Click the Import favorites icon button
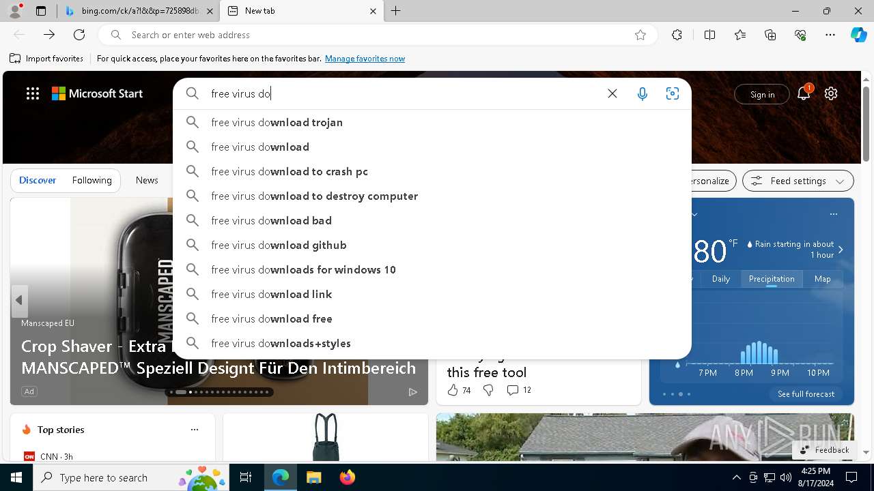 46,59
